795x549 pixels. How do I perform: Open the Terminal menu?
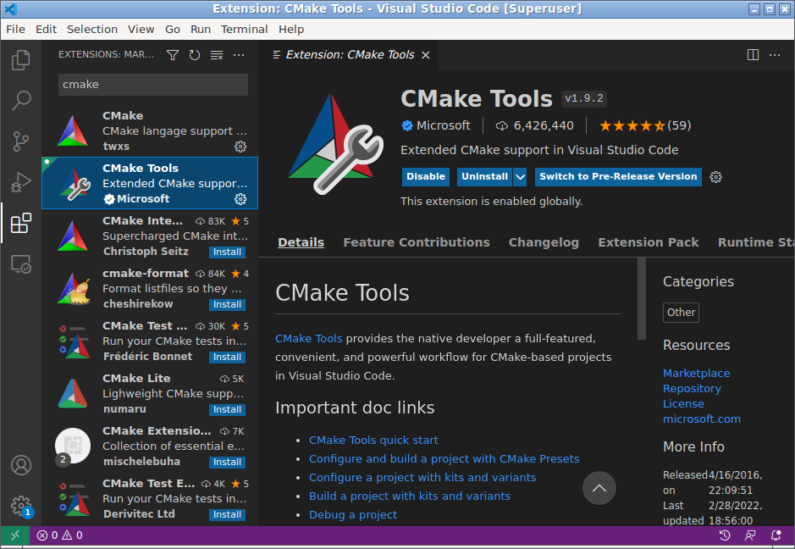pos(245,30)
